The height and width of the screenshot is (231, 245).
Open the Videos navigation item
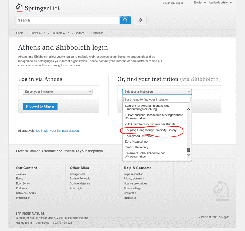80,33
